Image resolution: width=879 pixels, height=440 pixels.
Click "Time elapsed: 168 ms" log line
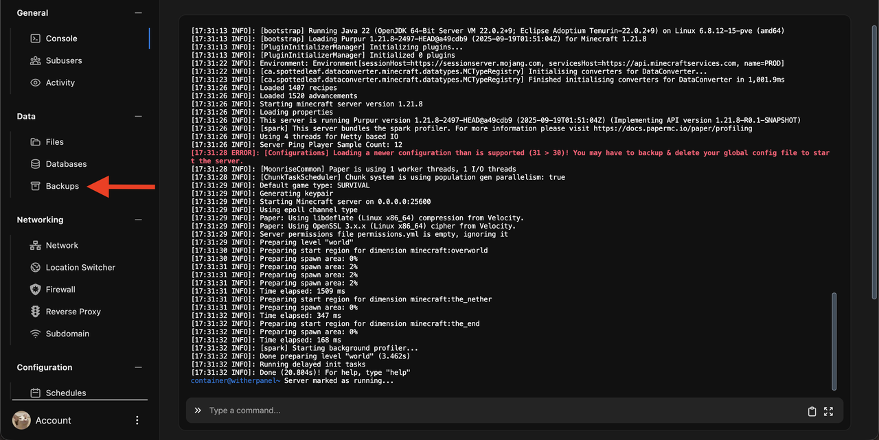click(266, 340)
